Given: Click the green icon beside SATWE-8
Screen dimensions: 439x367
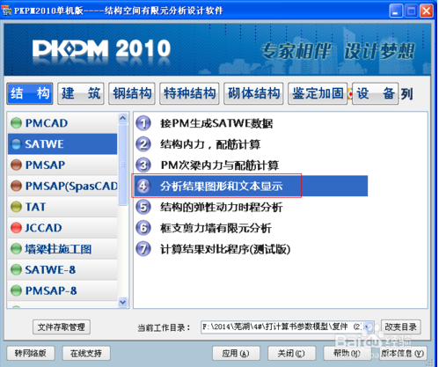Looking at the screenshot, I should (x=16, y=269).
